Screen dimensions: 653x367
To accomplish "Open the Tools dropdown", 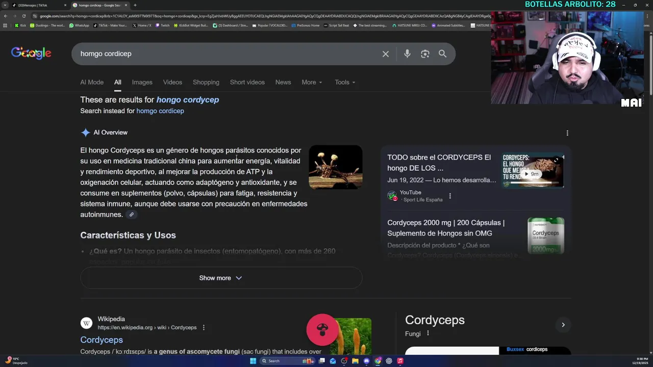I will tap(345, 82).
